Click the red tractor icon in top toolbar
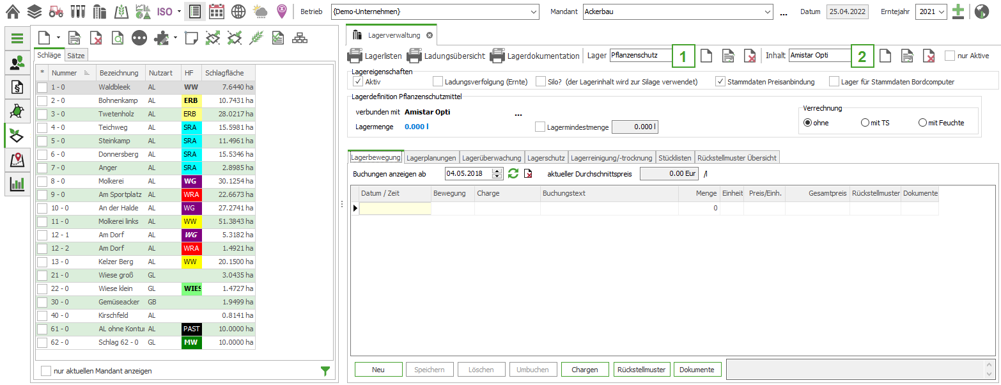This screenshot has height=385, width=1001. pyautogui.click(x=56, y=12)
